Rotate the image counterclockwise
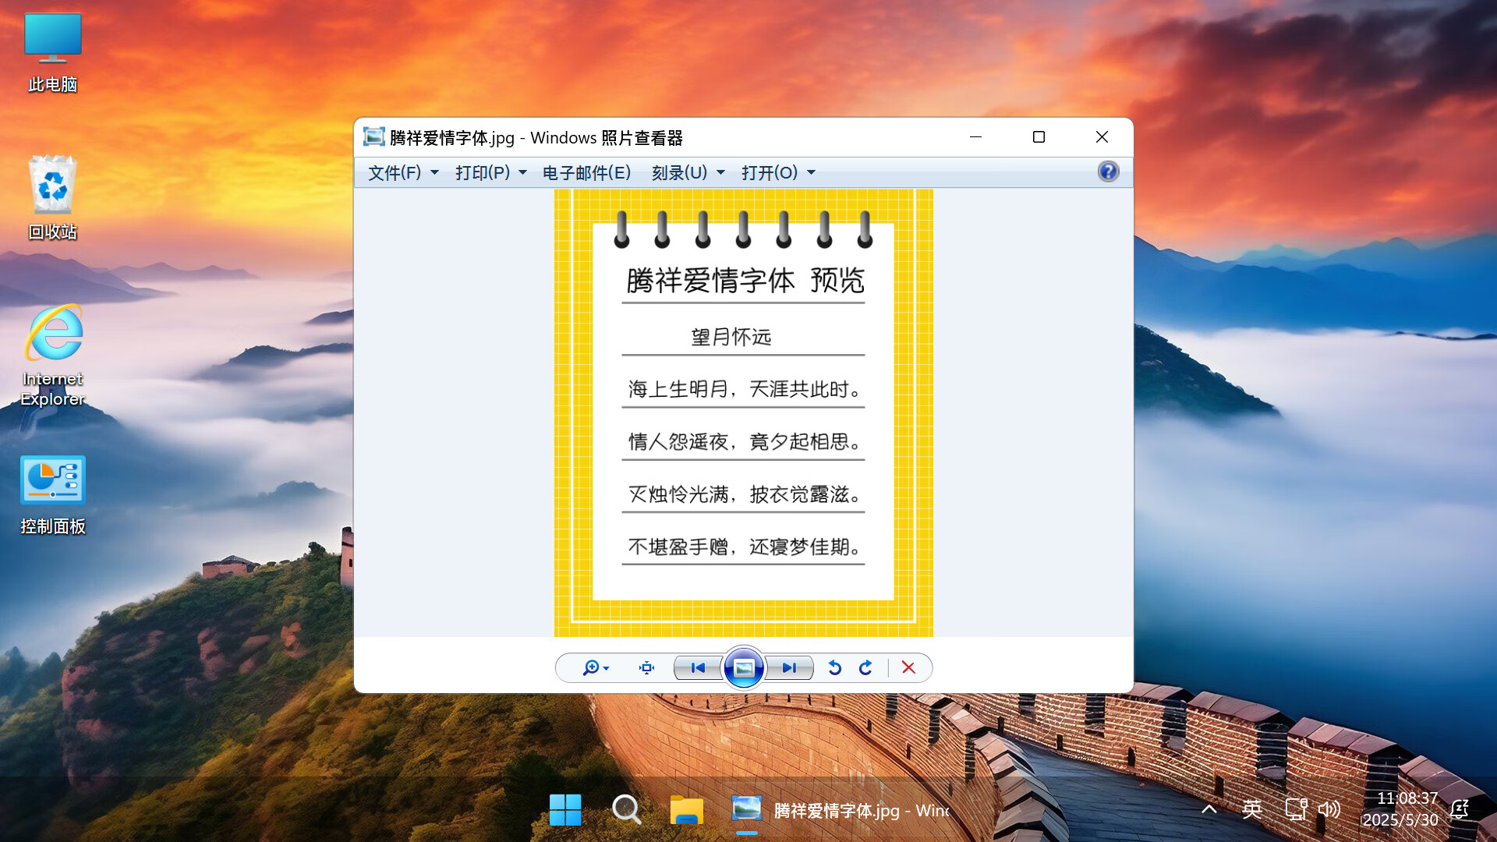Screen dimensions: 1497x842 coord(835,668)
